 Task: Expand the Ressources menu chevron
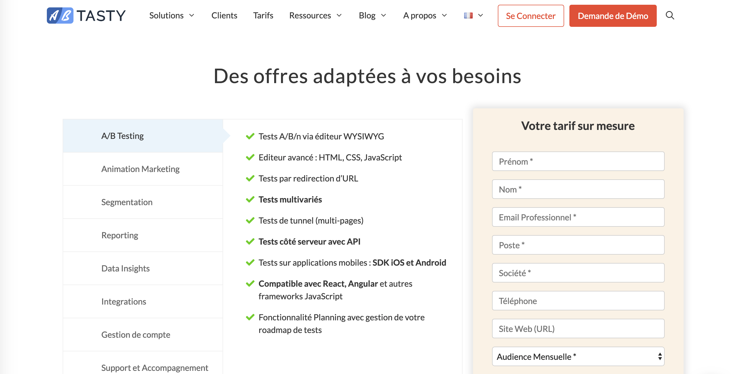pos(339,15)
